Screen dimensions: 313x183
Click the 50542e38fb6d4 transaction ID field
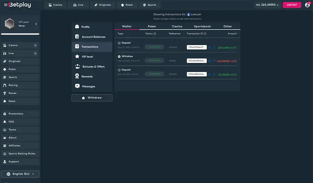(197, 61)
